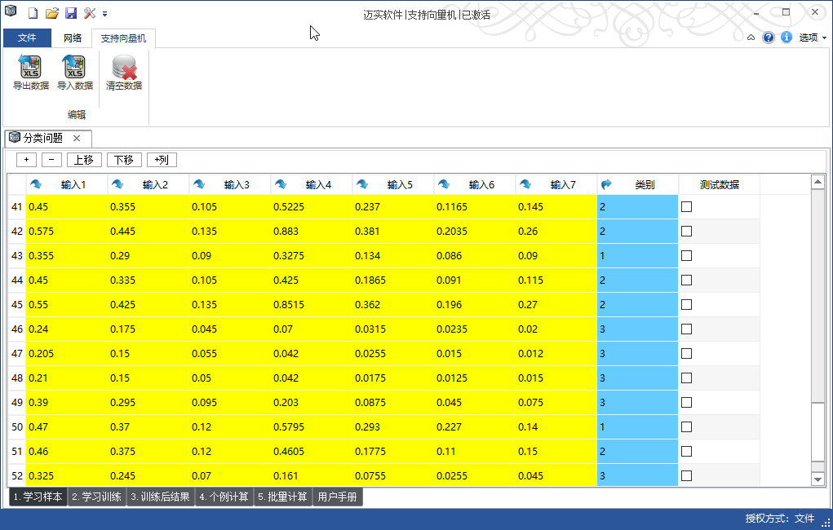Click the save floppy disk icon

70,14
